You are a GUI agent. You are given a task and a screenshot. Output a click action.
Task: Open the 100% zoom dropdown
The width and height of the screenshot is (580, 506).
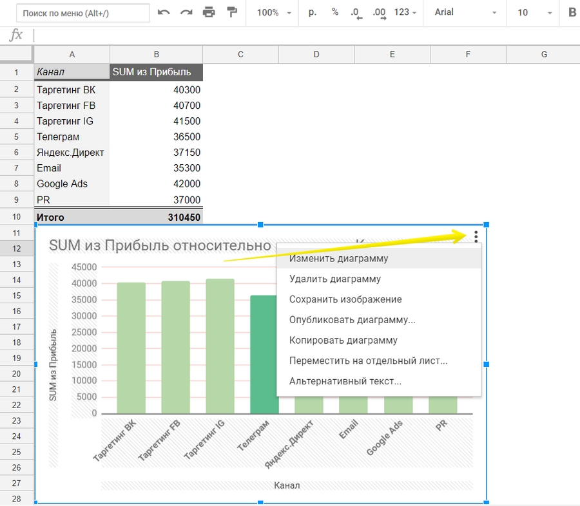[x=274, y=13]
